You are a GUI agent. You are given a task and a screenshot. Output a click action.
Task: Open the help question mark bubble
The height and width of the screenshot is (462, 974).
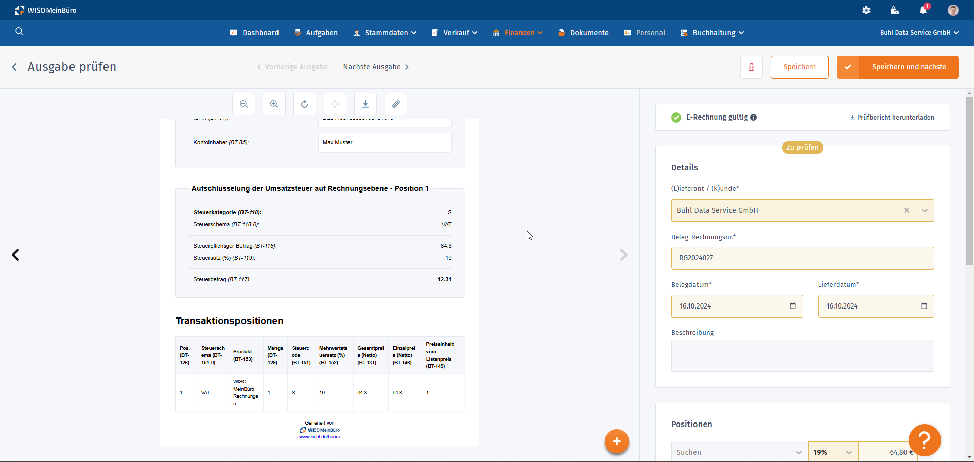click(x=925, y=440)
